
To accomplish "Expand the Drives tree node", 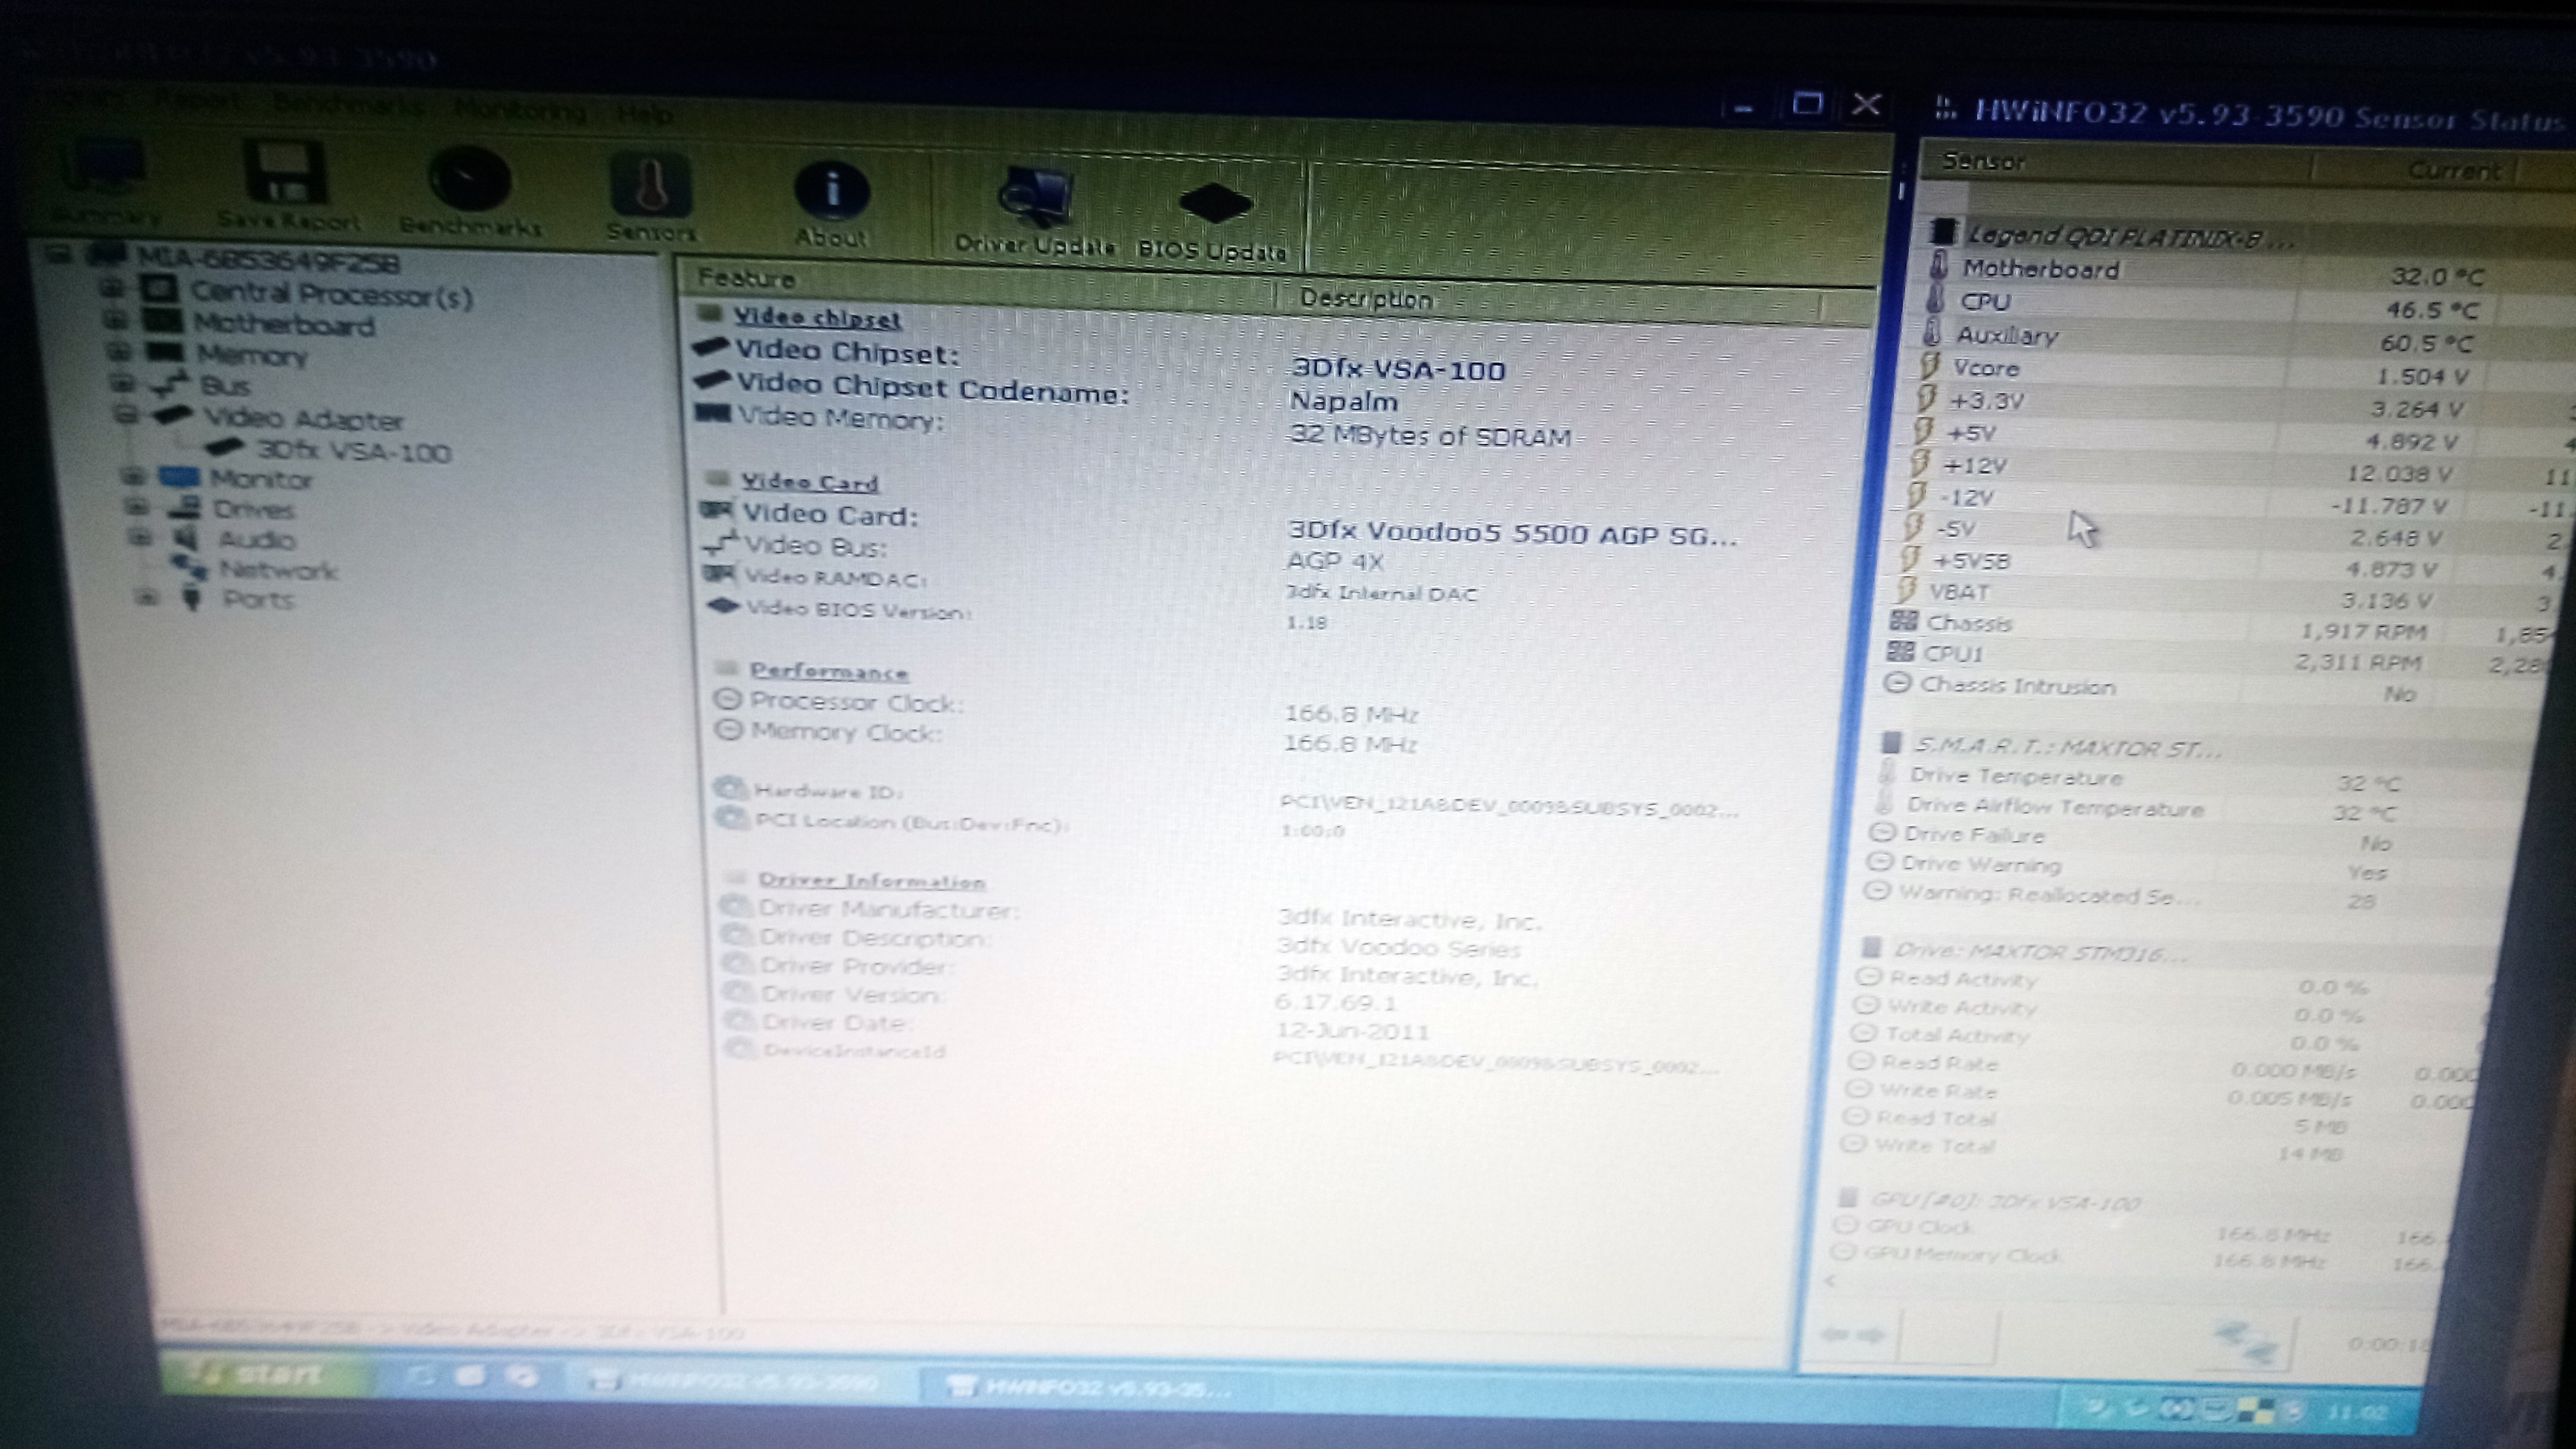I will click(138, 506).
